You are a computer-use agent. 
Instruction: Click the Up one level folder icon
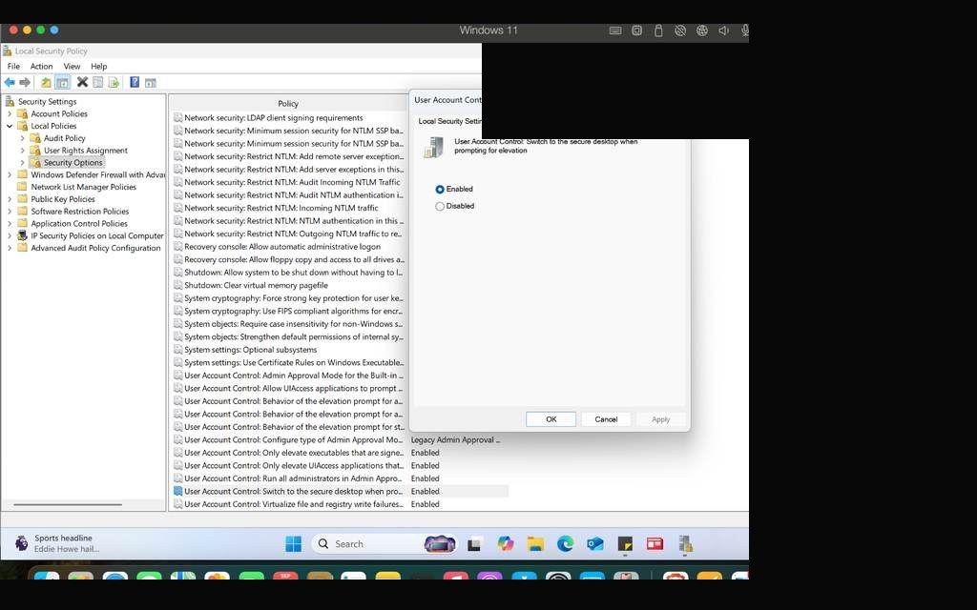[x=46, y=82]
